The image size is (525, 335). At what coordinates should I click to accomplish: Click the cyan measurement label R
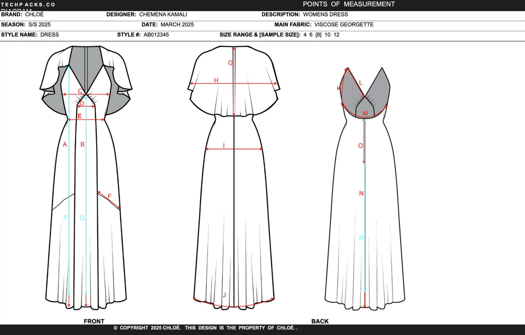[x=361, y=238]
